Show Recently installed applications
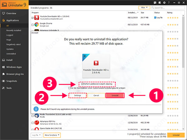Image resolution: width=187 pixels, height=140 pixels. (x=14, y=30)
